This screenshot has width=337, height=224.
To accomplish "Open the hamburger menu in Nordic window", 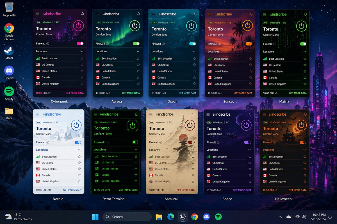I will (x=38, y=114).
